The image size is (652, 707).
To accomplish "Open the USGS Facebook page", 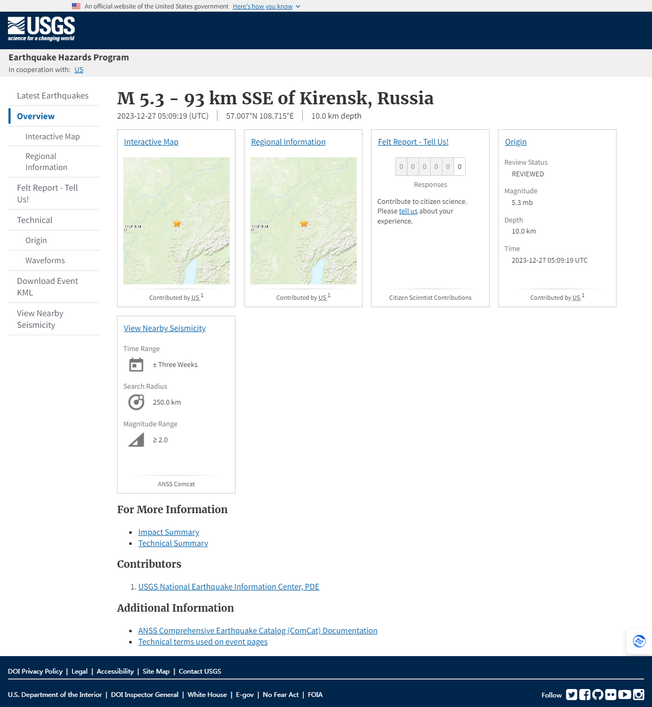I will click(585, 694).
